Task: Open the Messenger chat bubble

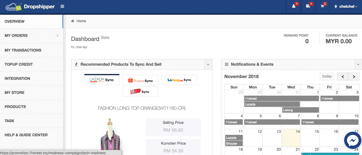Action: click(352, 141)
